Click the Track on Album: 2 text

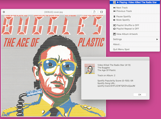[106, 75]
